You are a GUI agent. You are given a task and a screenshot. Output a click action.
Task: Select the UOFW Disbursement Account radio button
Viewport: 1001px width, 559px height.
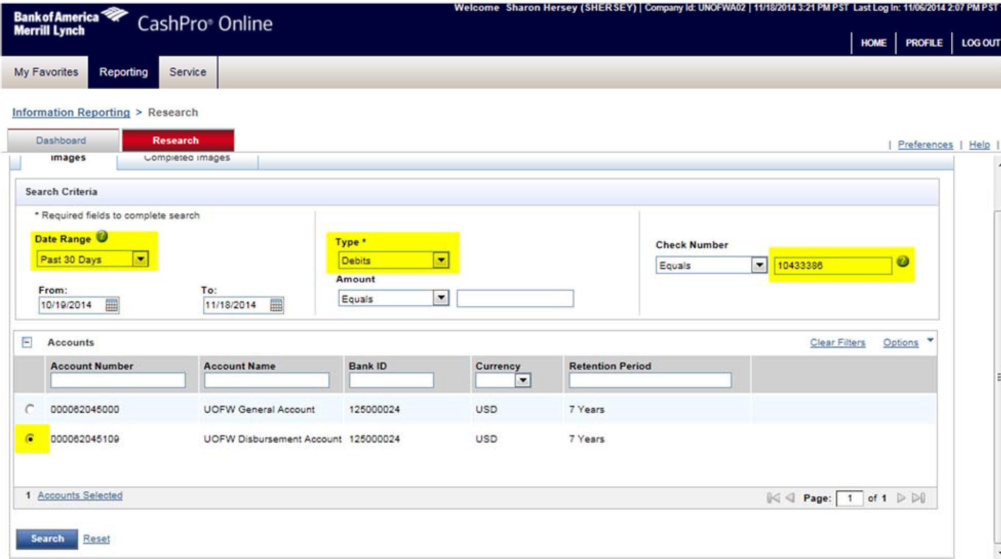coord(32,438)
